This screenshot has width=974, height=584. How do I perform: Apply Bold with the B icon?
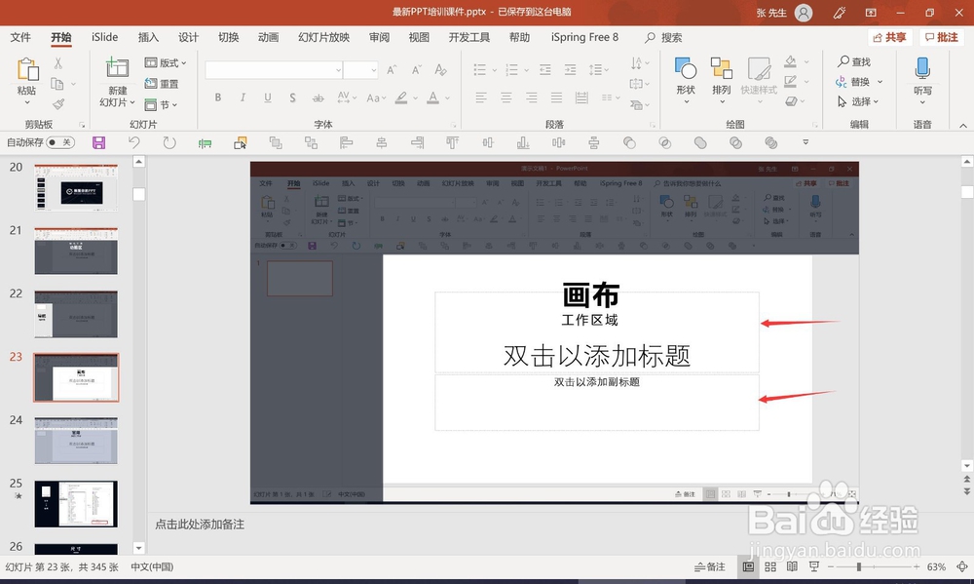coord(218,98)
